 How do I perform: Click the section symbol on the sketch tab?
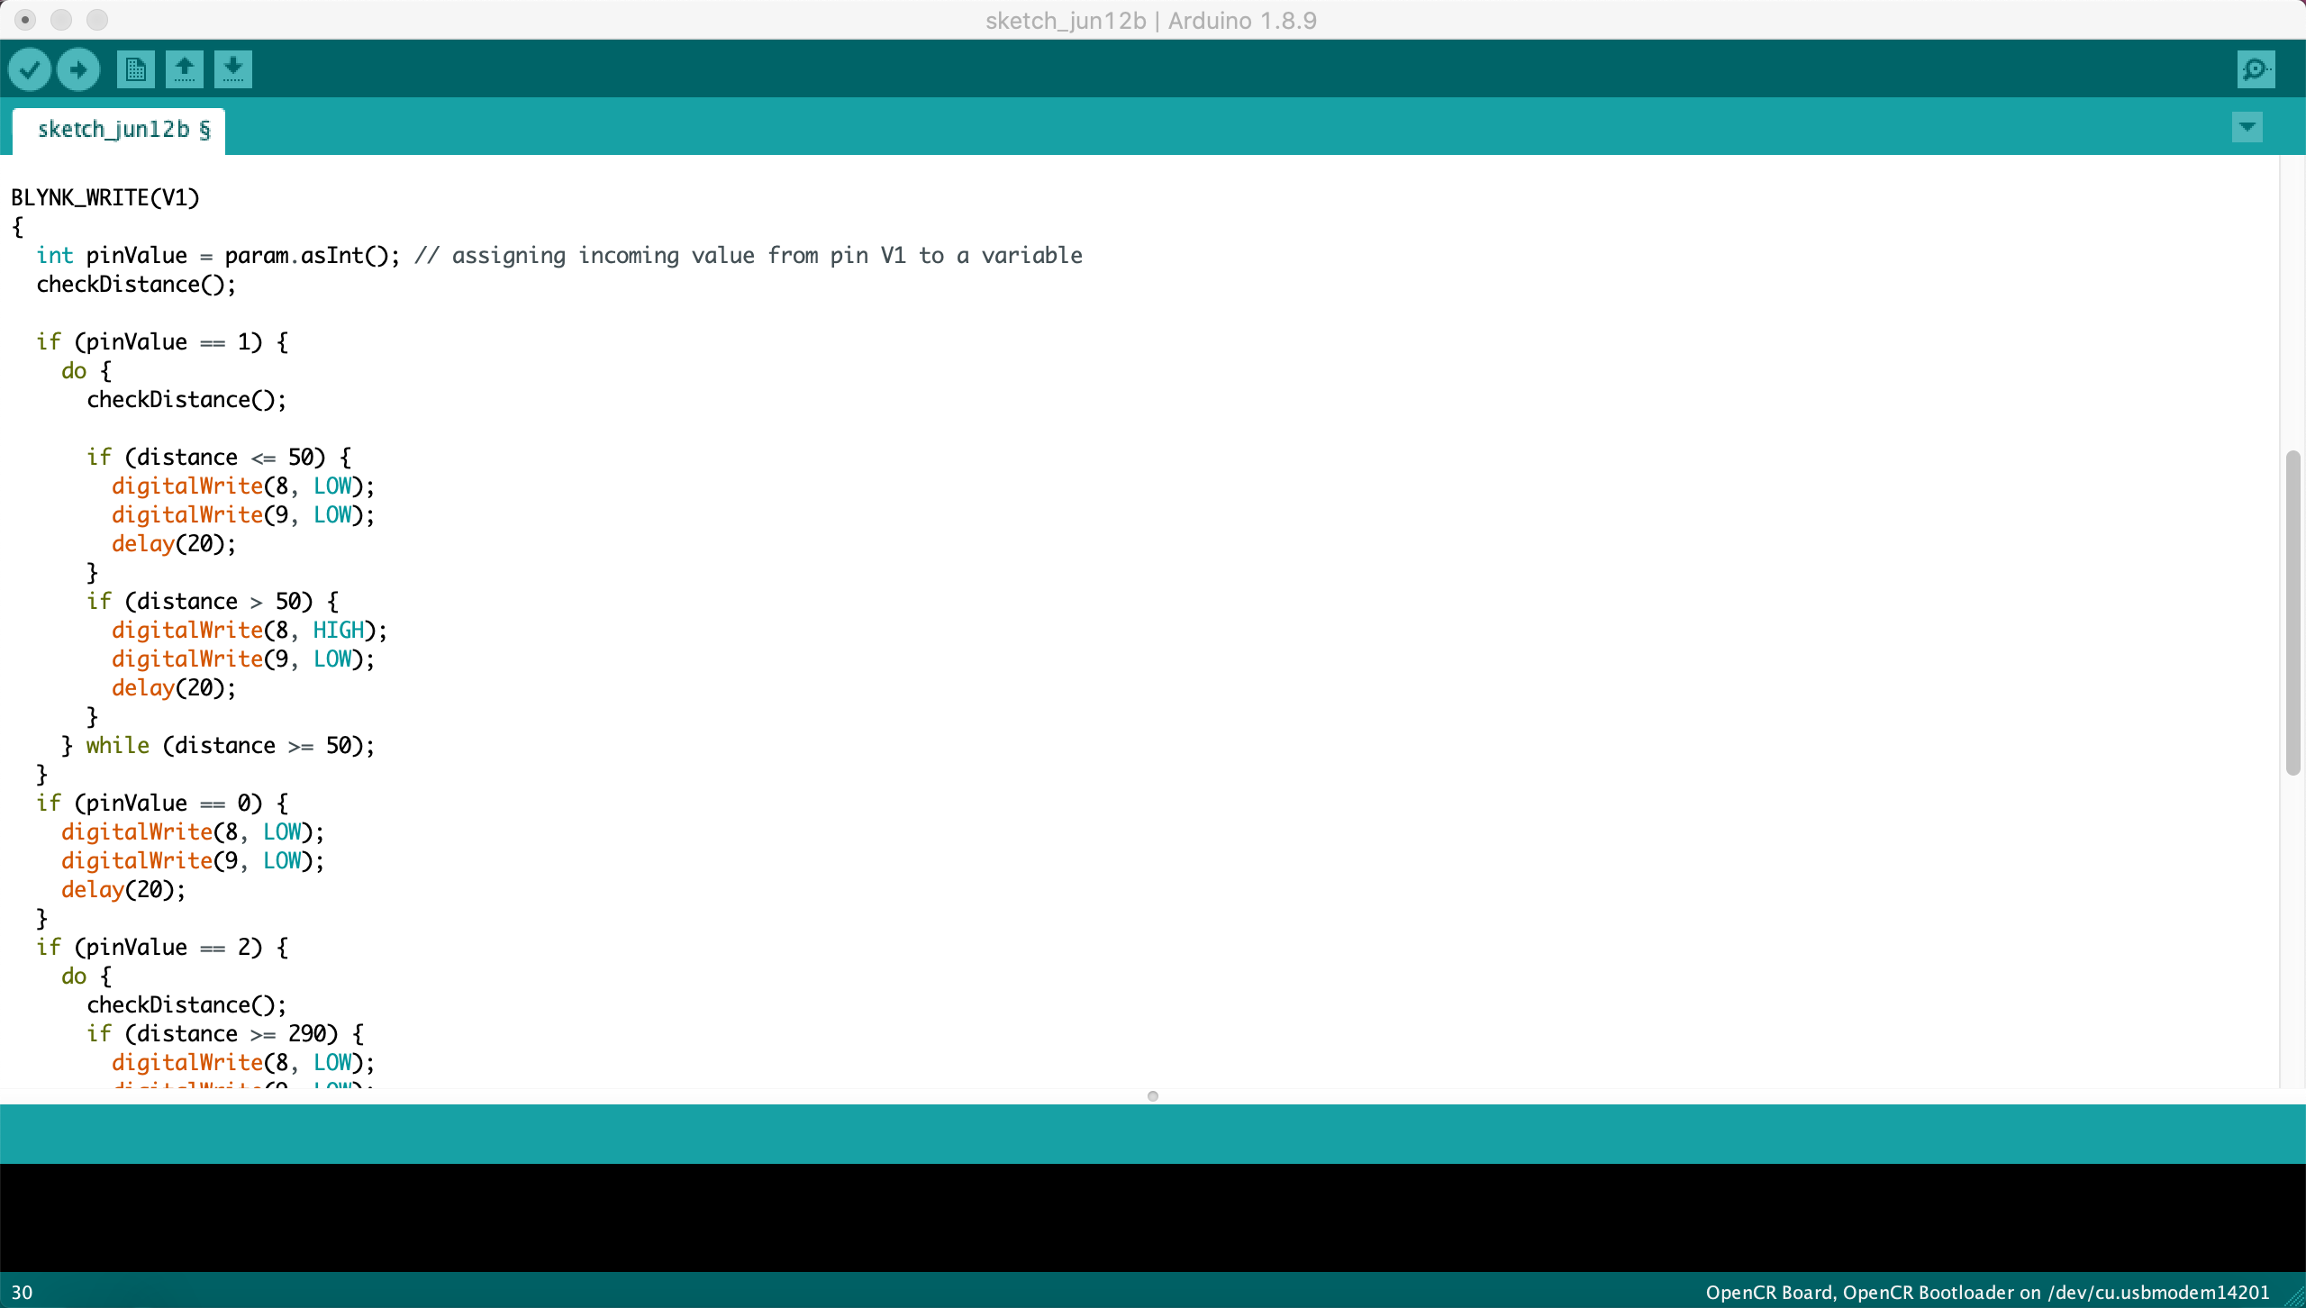coord(205,130)
